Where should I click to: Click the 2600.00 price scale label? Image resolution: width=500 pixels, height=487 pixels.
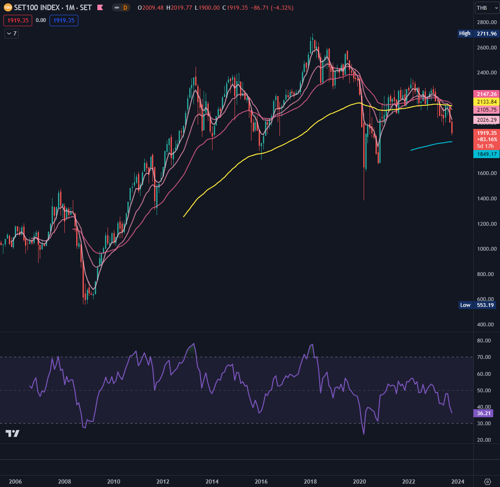tap(487, 47)
